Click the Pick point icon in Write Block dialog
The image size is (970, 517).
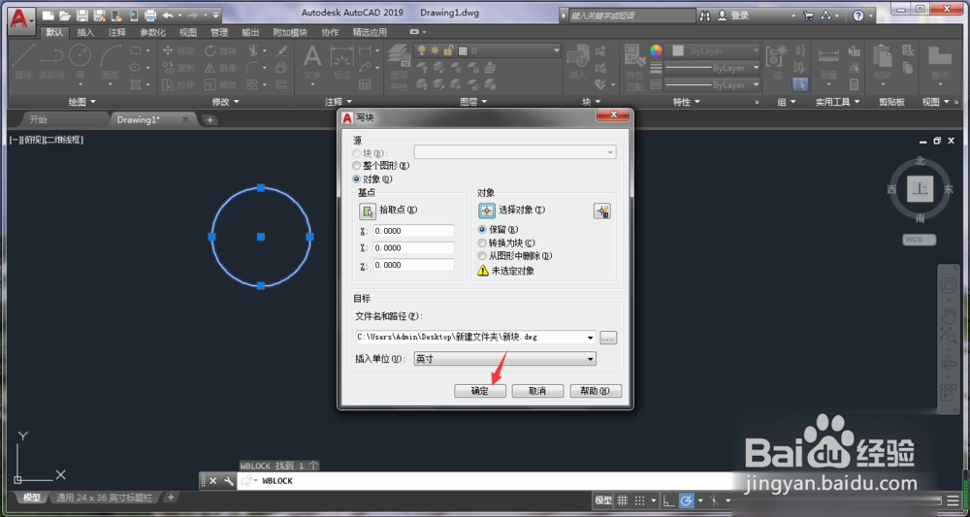point(368,210)
